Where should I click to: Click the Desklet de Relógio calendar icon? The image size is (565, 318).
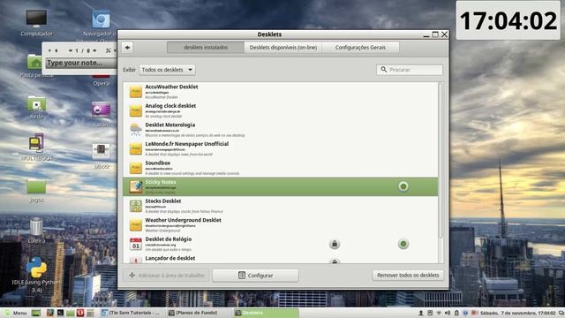coord(135,244)
